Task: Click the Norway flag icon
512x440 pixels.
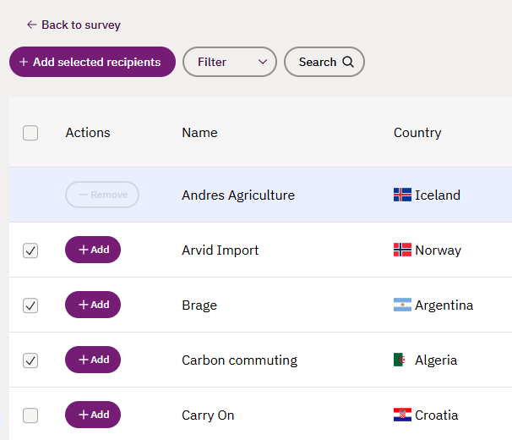Action: pyautogui.click(x=402, y=250)
